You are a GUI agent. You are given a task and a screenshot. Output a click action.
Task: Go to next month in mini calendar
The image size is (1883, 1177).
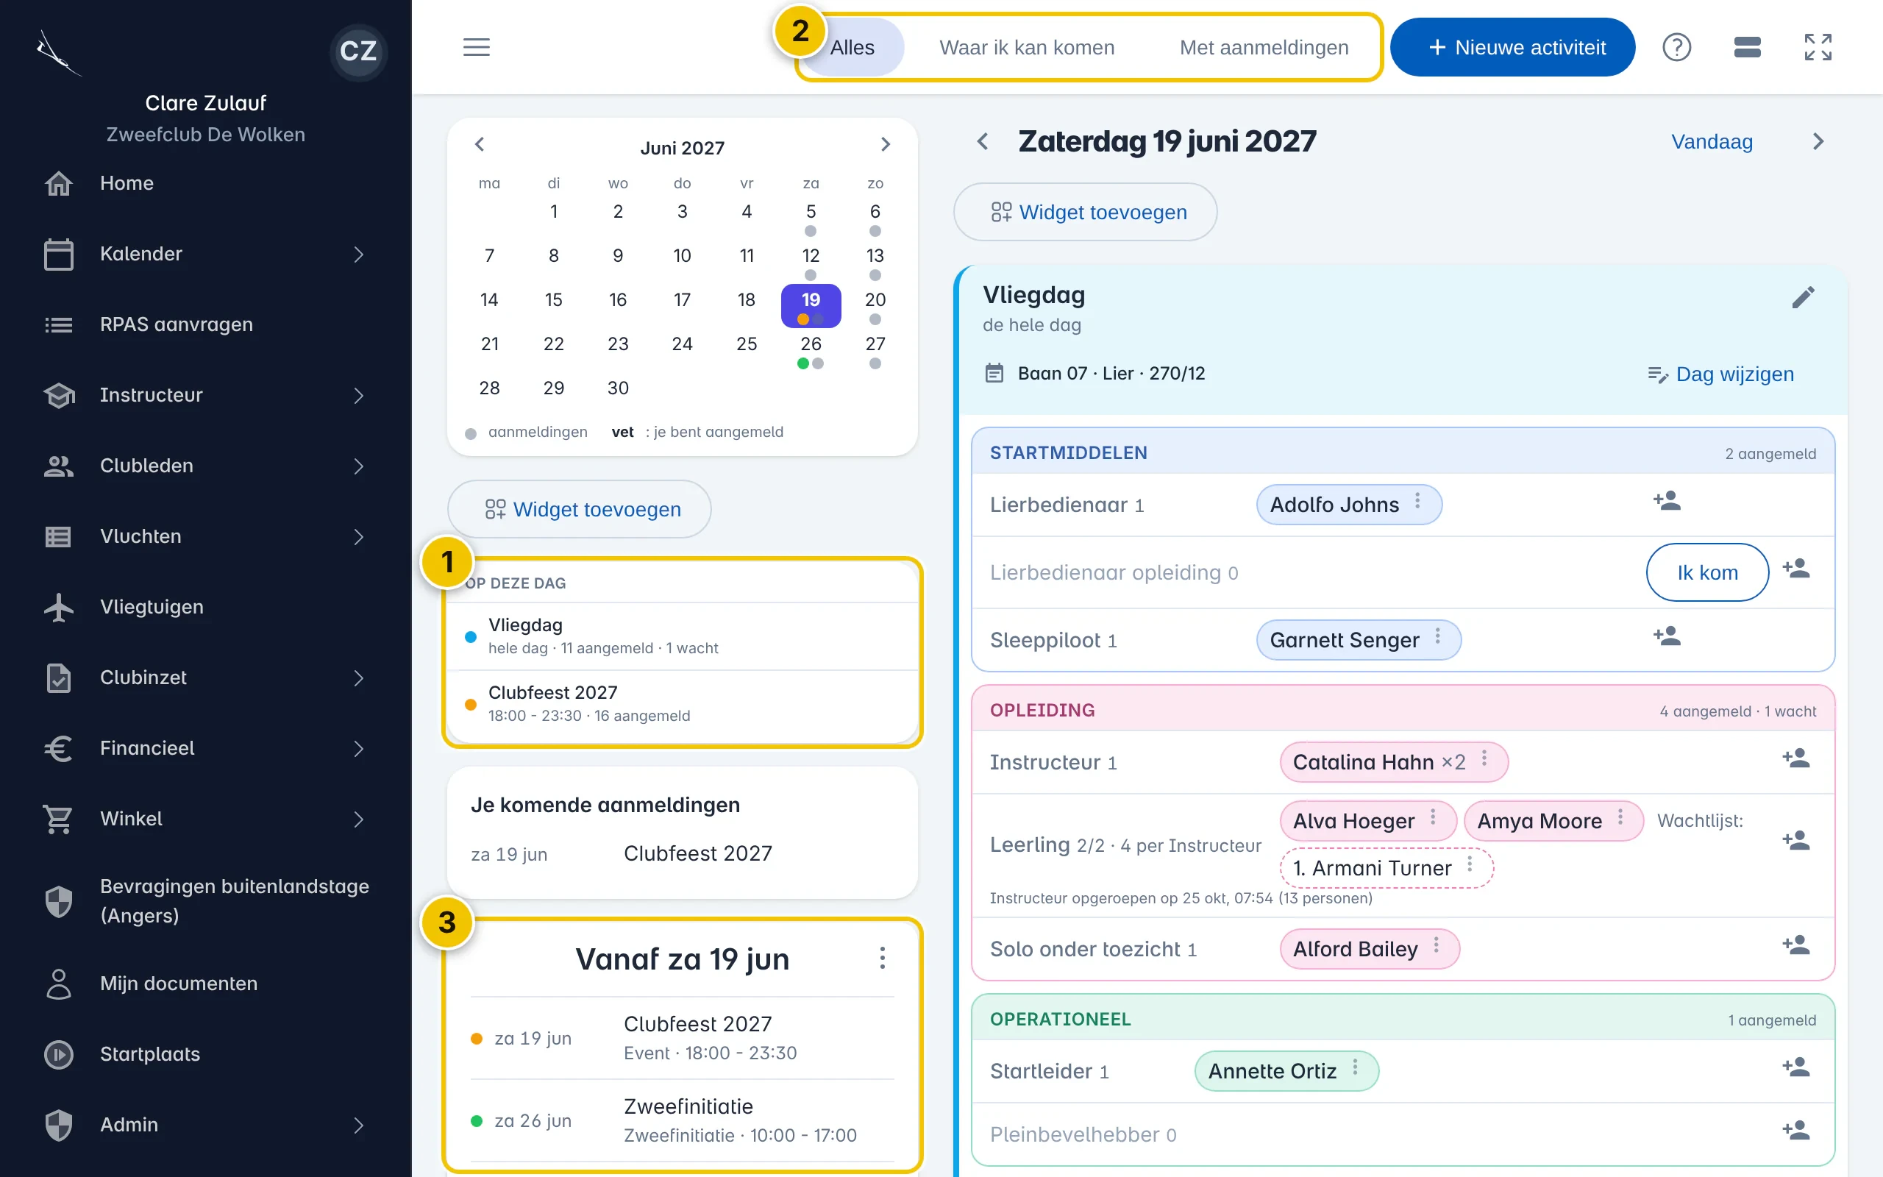pyautogui.click(x=885, y=145)
